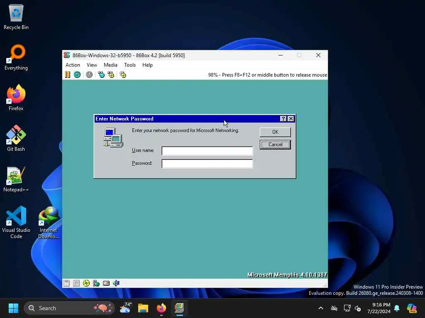This screenshot has height=318, width=425.
Task: Send Ctrl+Alt+Esc to the guest
Action: pos(111,75)
